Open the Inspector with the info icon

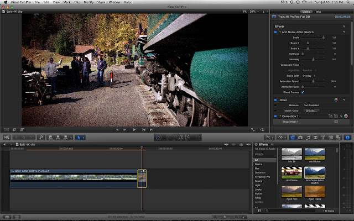coord(347,137)
